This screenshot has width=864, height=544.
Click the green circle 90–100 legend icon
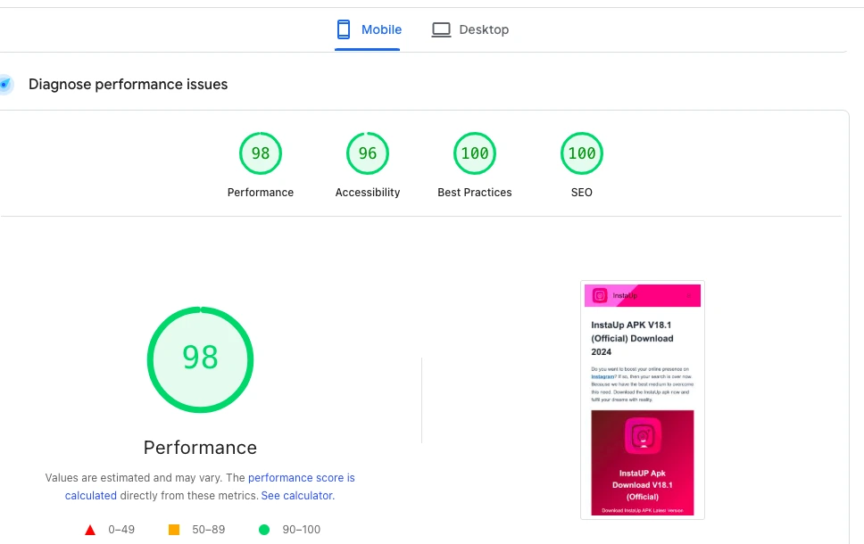[263, 530]
